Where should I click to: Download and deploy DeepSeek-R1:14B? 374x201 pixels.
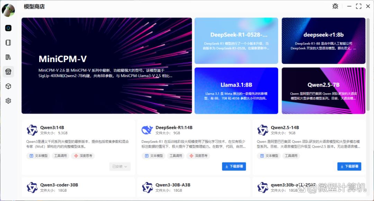[x=234, y=166]
